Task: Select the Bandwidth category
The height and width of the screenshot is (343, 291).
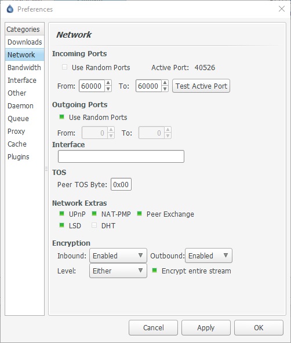Action: (24, 67)
